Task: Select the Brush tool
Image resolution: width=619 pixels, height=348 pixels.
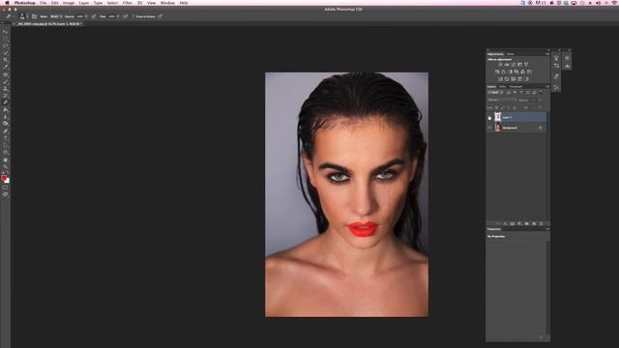Action: click(6, 81)
